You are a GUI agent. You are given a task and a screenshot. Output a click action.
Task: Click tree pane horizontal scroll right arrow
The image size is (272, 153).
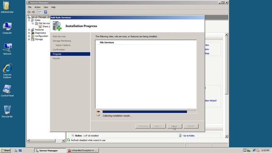[x=63, y=141]
